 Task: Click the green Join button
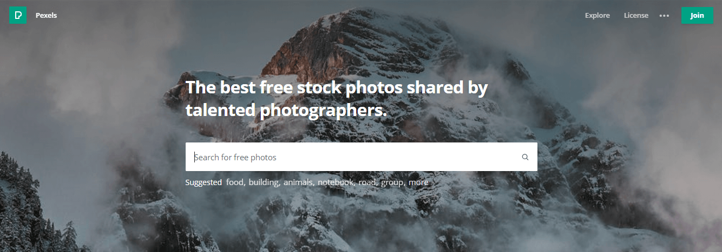697,15
